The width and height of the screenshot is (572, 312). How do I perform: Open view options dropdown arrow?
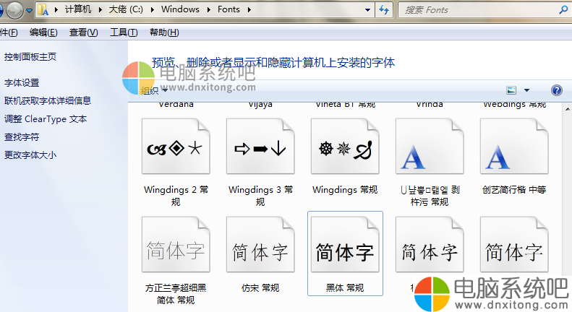pos(526,90)
